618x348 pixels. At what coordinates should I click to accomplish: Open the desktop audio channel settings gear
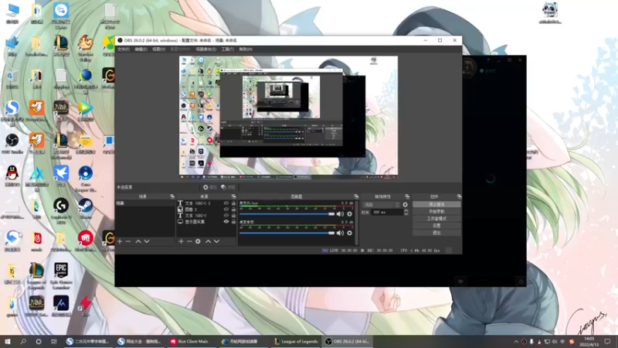click(x=349, y=233)
